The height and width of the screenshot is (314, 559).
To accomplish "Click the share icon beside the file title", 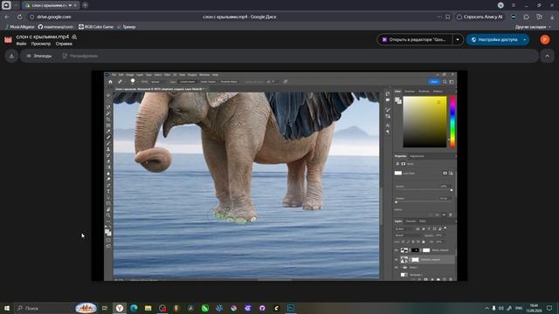I will click(x=74, y=37).
